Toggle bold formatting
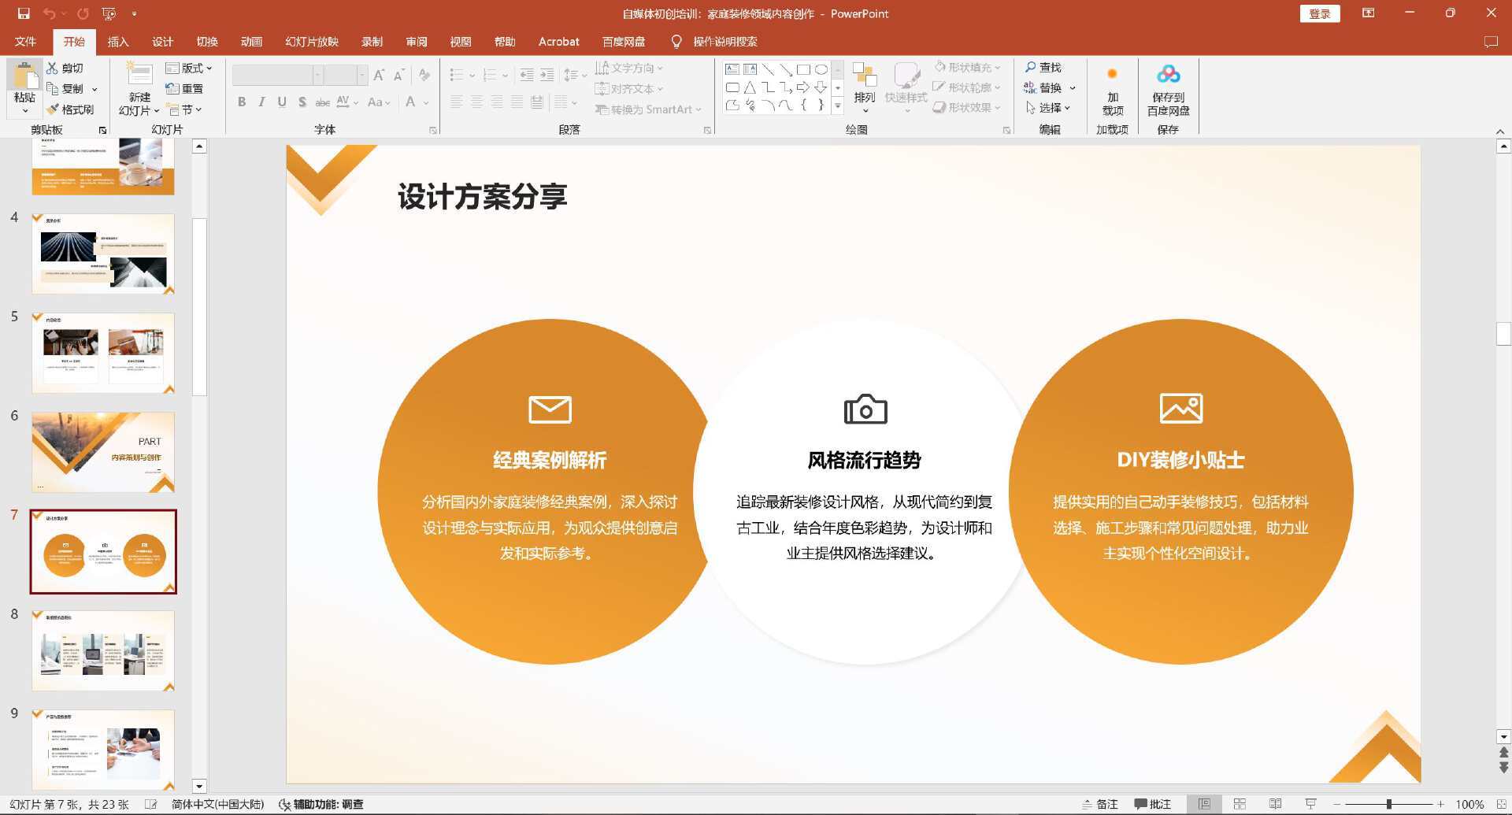1512x815 pixels. click(242, 102)
